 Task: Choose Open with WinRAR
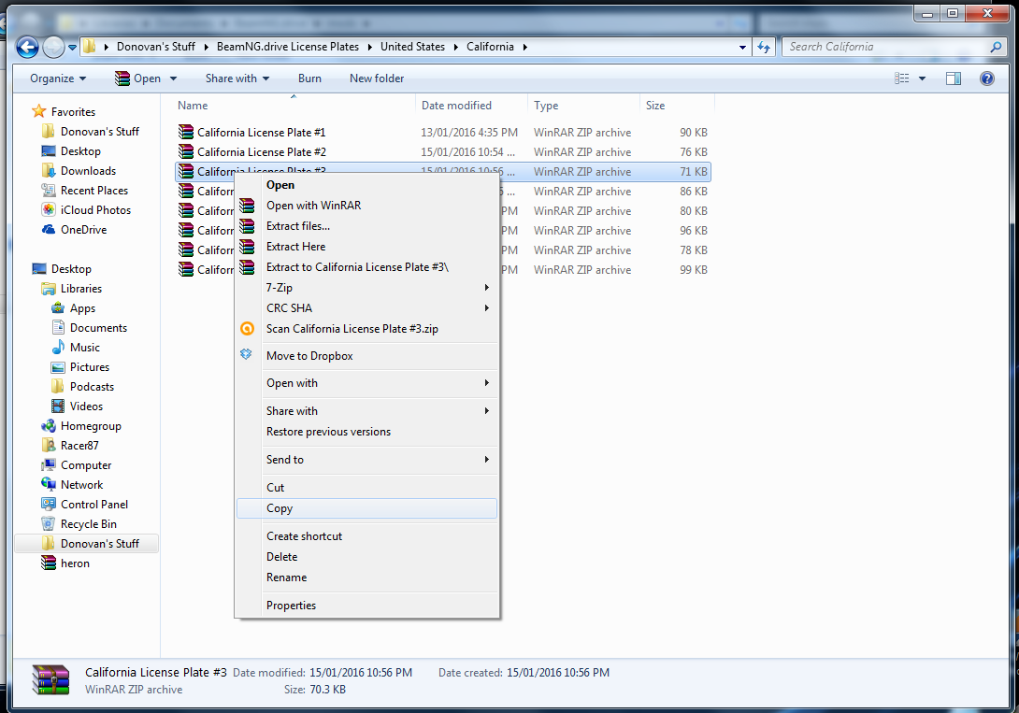tap(367, 206)
